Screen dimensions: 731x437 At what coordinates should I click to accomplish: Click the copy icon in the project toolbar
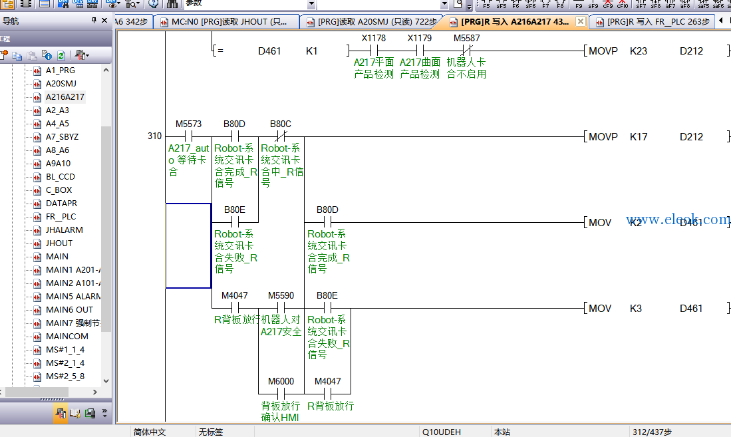pos(17,55)
